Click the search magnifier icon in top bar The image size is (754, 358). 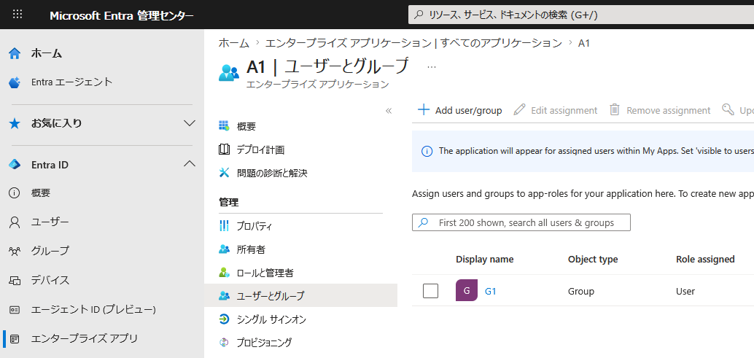(x=419, y=15)
